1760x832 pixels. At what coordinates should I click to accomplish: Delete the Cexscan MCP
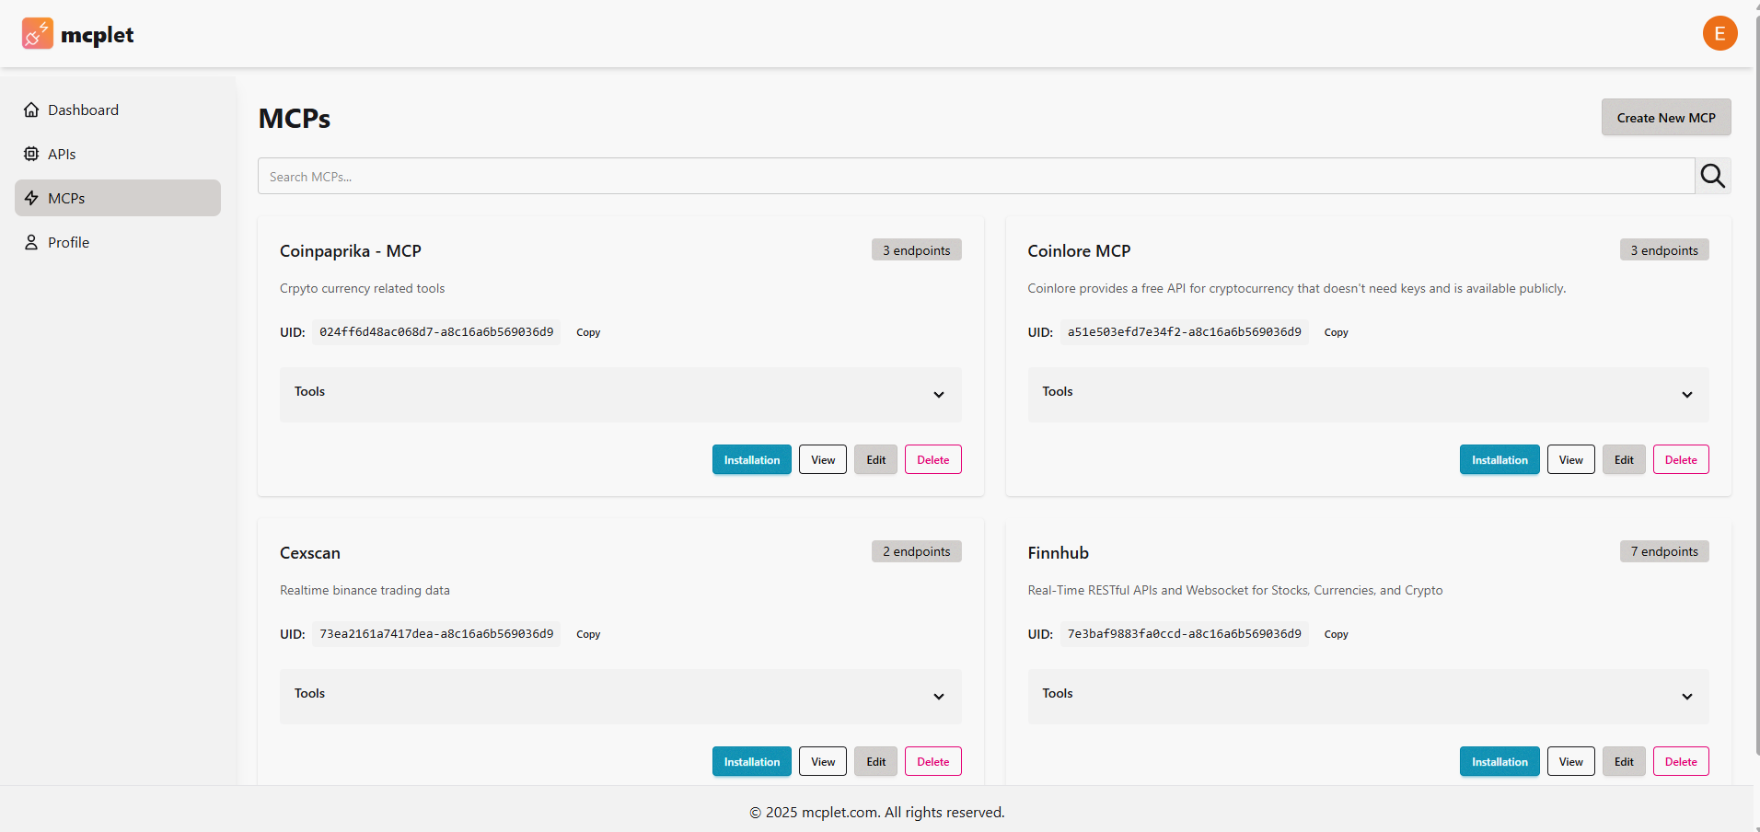(932, 761)
